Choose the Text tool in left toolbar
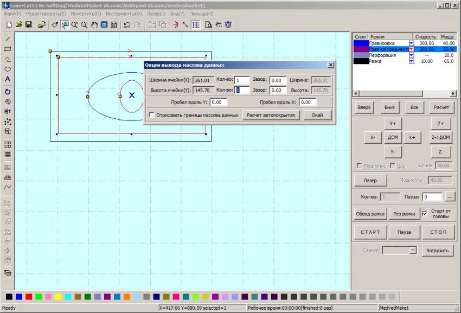The width and height of the screenshot is (461, 313). point(8,79)
